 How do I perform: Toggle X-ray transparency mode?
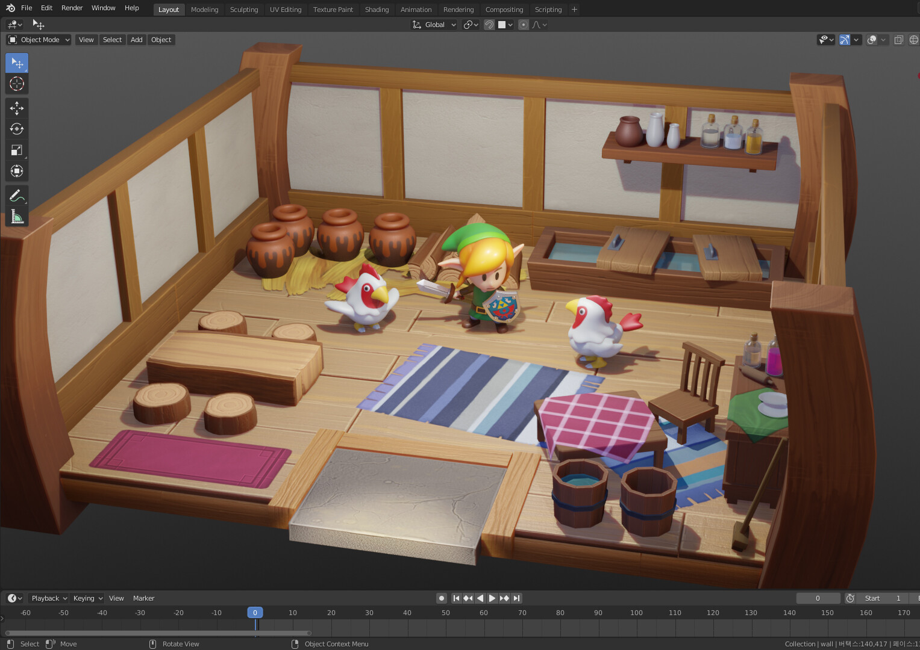point(898,40)
